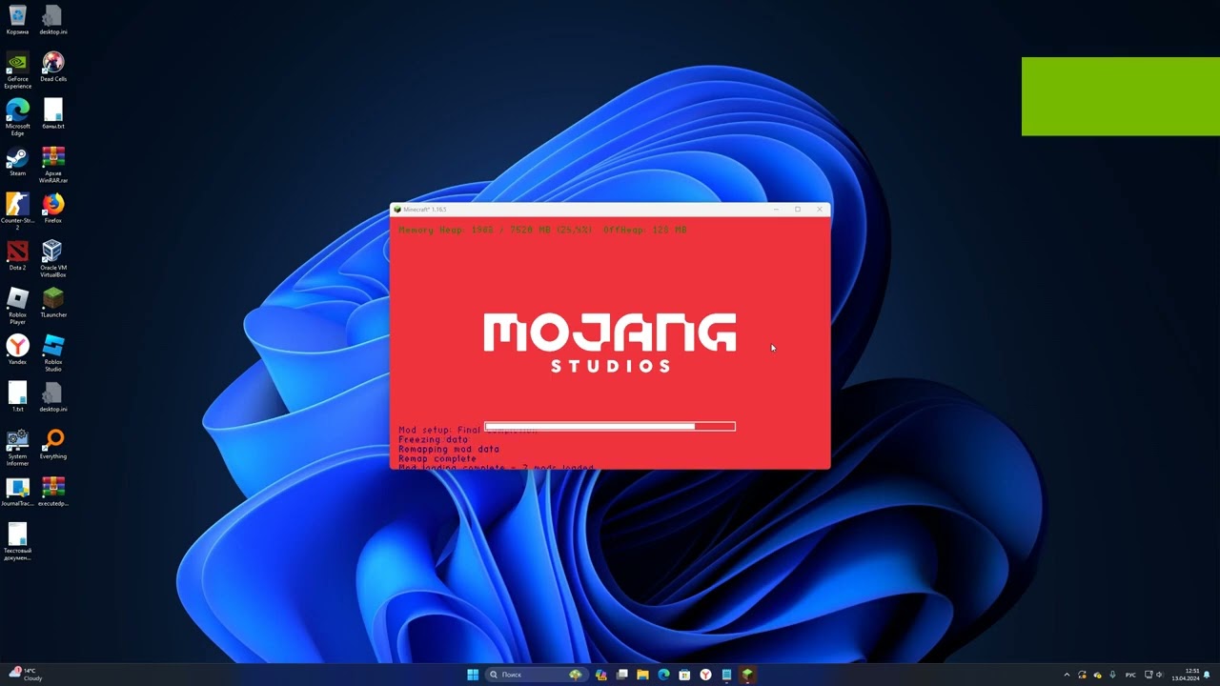Image resolution: width=1220 pixels, height=686 pixels.
Task: Select the Архив WinRAR.rar archive icon
Action: 53,165
